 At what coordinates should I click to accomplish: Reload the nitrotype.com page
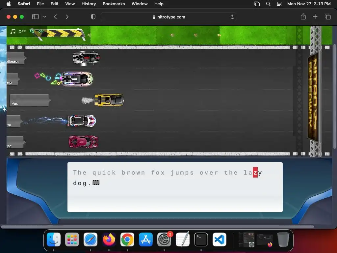(x=232, y=17)
